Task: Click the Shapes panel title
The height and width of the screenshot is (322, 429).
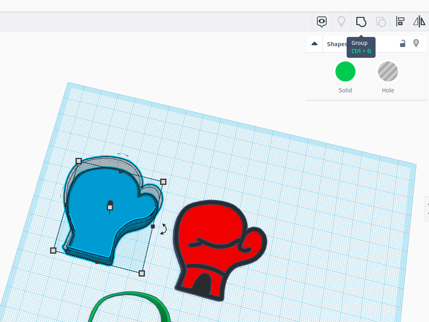Action: tap(337, 44)
